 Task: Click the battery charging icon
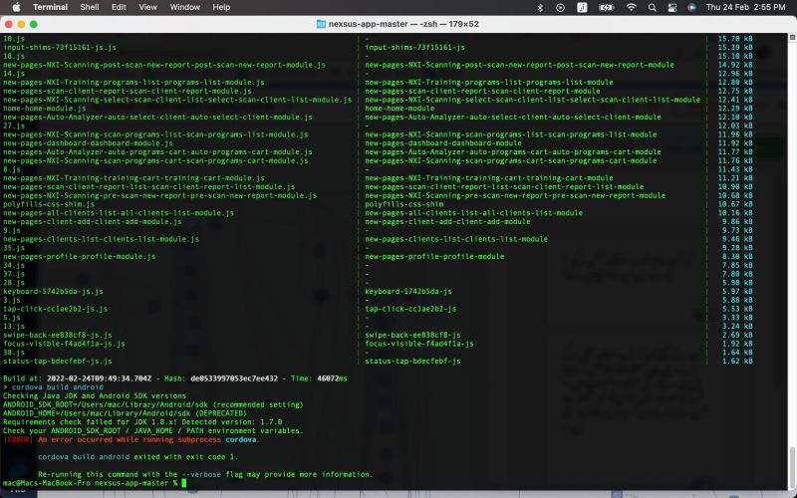click(607, 7)
